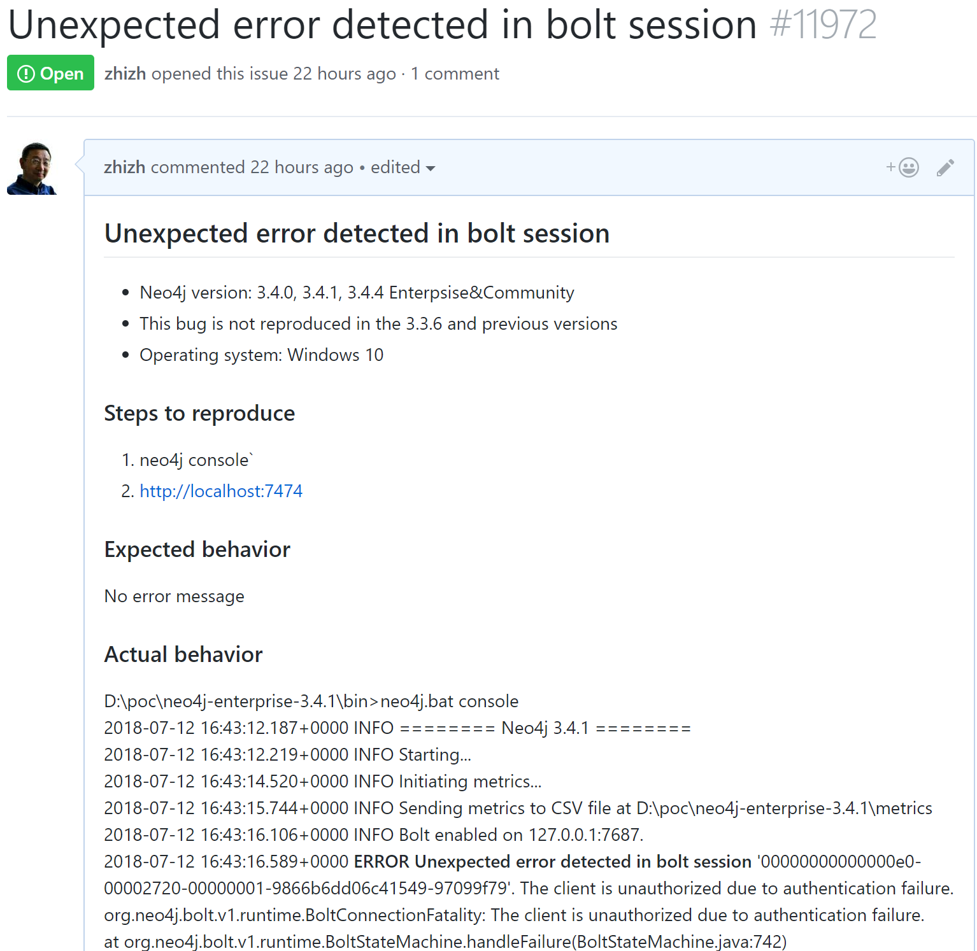Click issue number #11972
This screenshot has width=977, height=951.
[x=823, y=25]
